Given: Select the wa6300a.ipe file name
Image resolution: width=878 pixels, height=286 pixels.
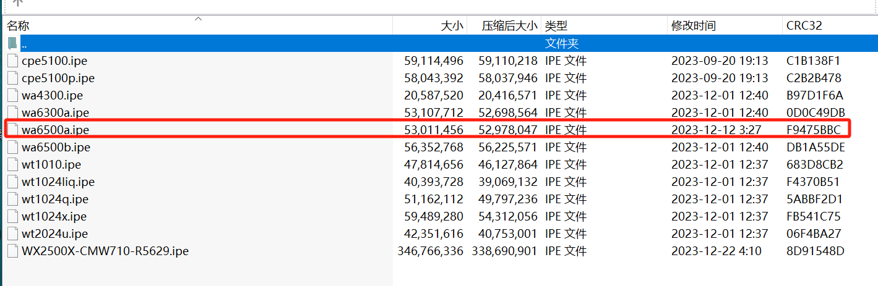Looking at the screenshot, I should (55, 113).
